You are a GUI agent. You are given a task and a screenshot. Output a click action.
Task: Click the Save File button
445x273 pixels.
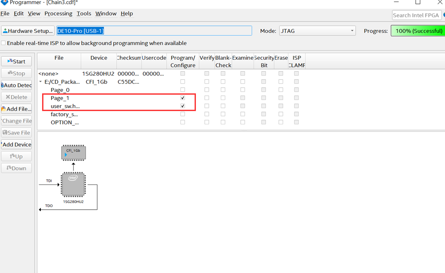16,133
